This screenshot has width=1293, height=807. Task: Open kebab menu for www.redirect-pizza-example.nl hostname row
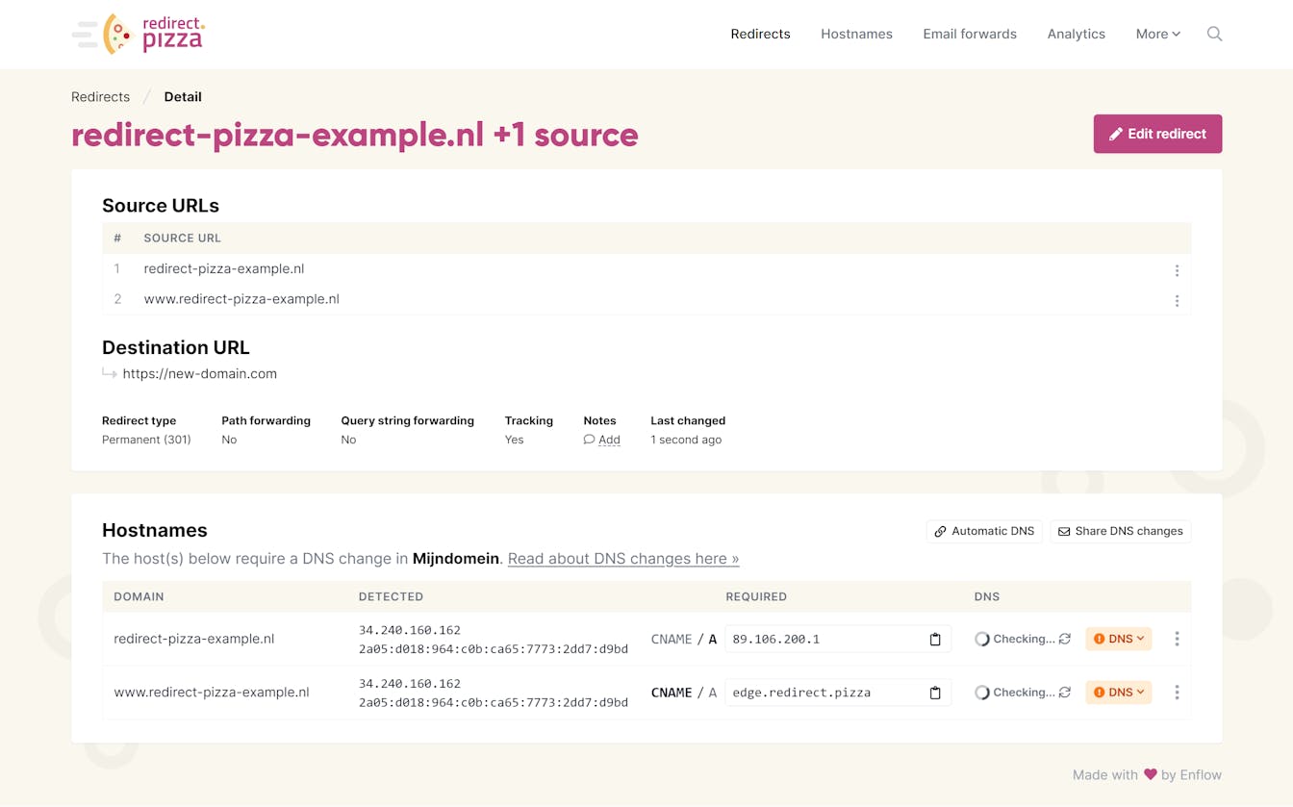1176,693
